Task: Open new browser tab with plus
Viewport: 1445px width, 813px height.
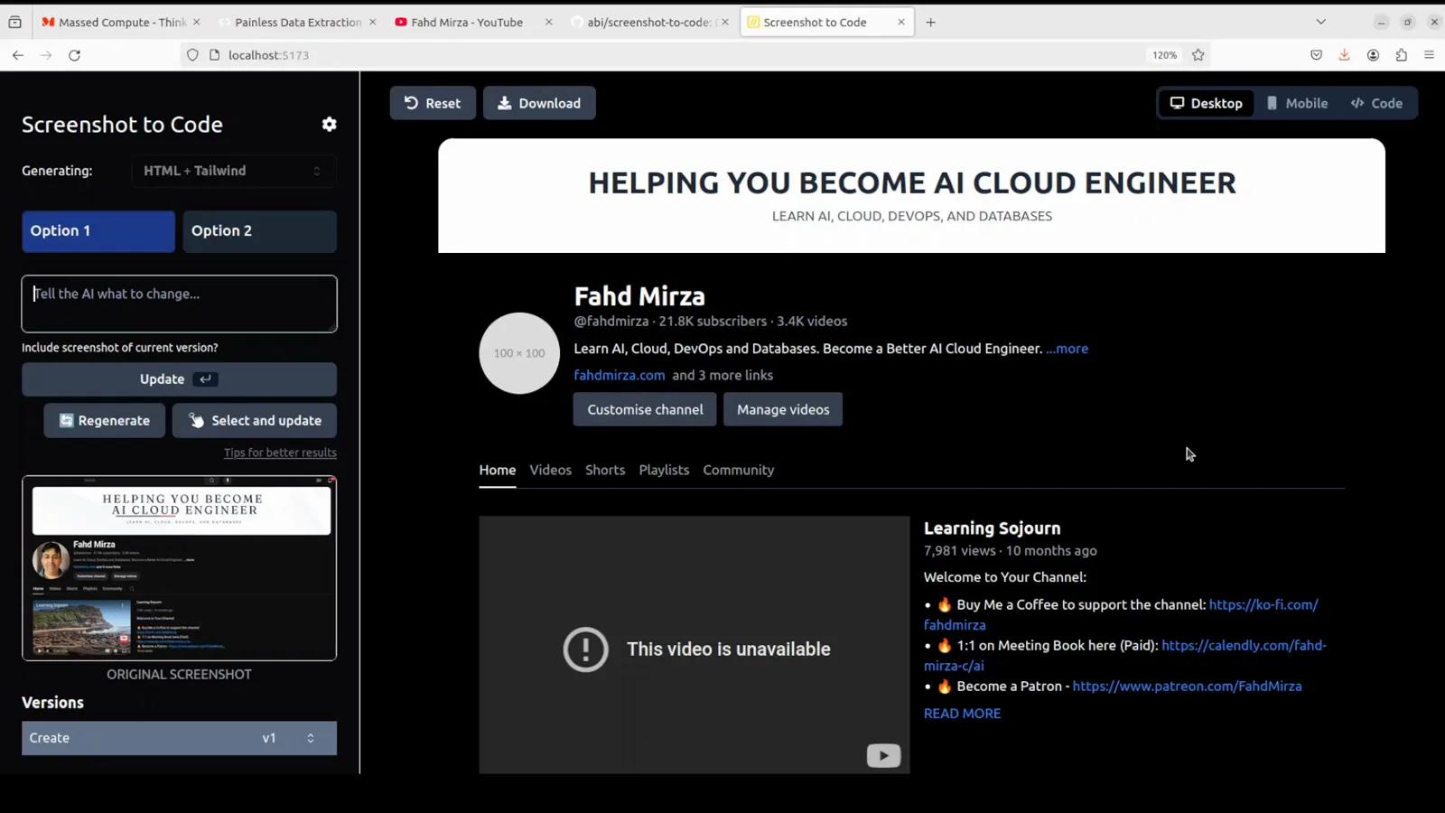Action: [x=931, y=23]
